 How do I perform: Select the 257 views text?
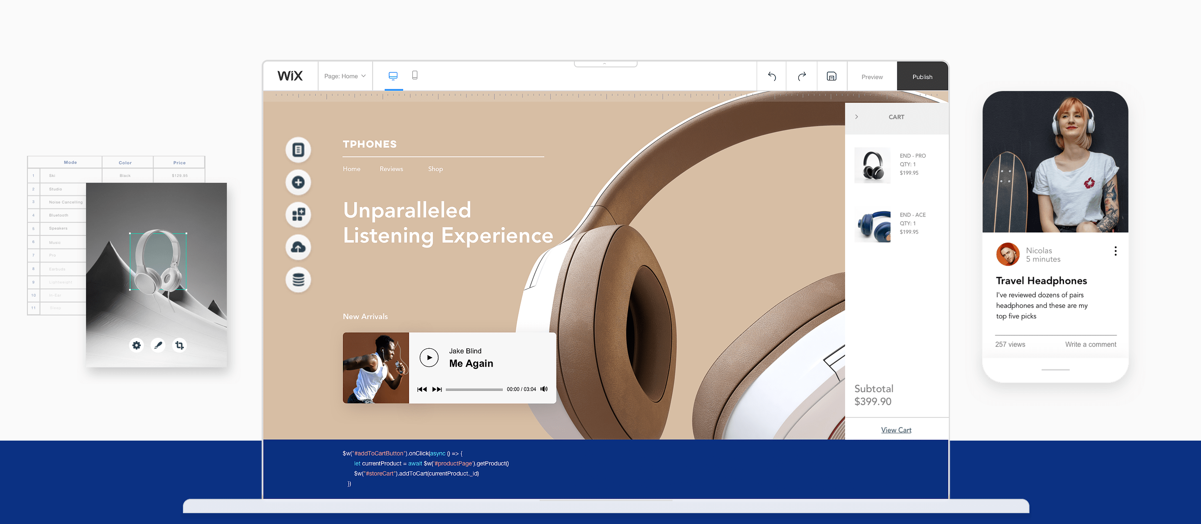pos(1010,345)
